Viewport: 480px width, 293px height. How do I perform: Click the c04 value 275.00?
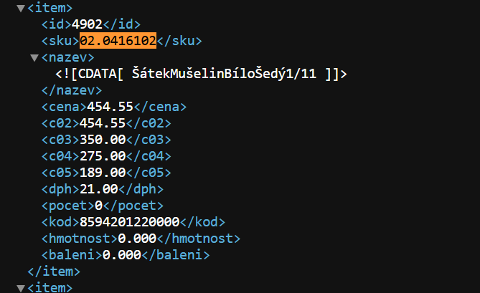pos(103,156)
